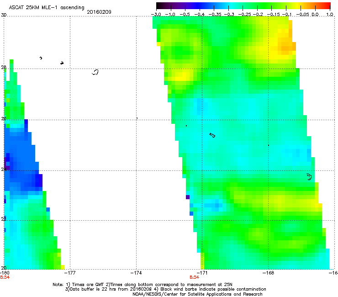
Task: Click the -0.4 color scale label
Action: (x=200, y=15)
